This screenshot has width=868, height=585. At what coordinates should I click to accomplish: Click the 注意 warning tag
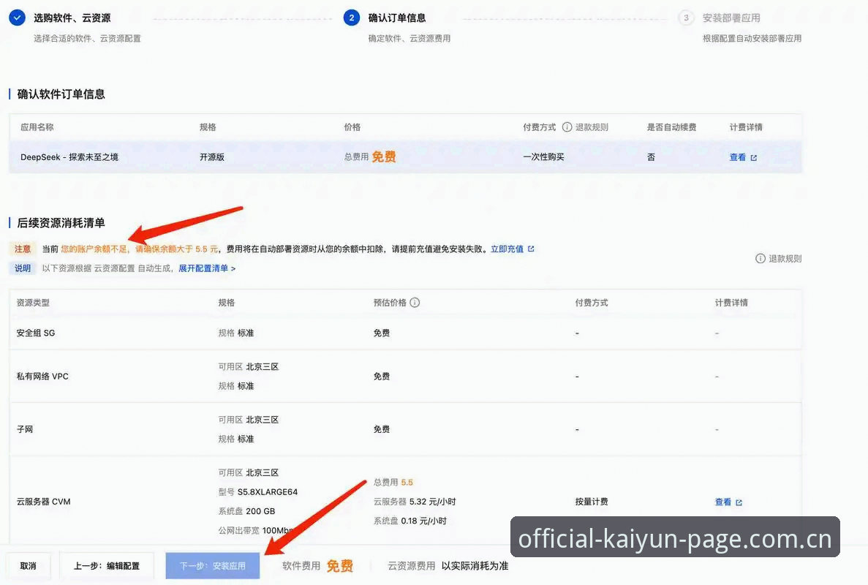[23, 249]
